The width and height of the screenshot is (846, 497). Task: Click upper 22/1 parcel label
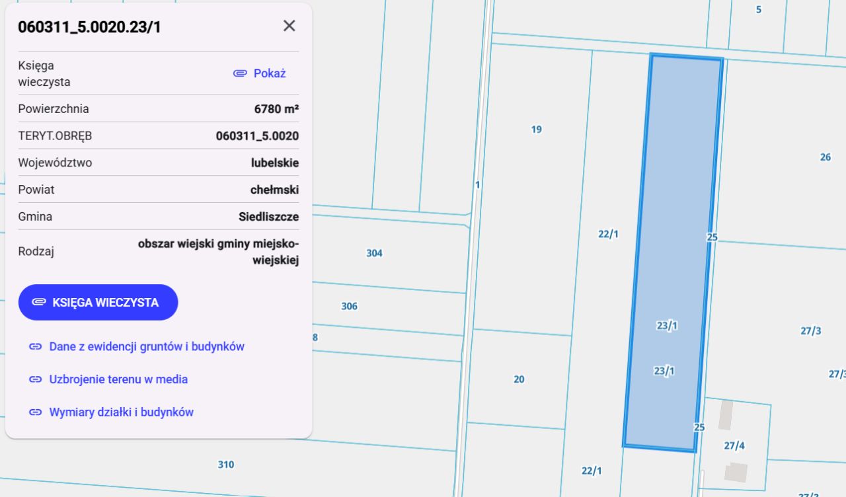coord(608,234)
